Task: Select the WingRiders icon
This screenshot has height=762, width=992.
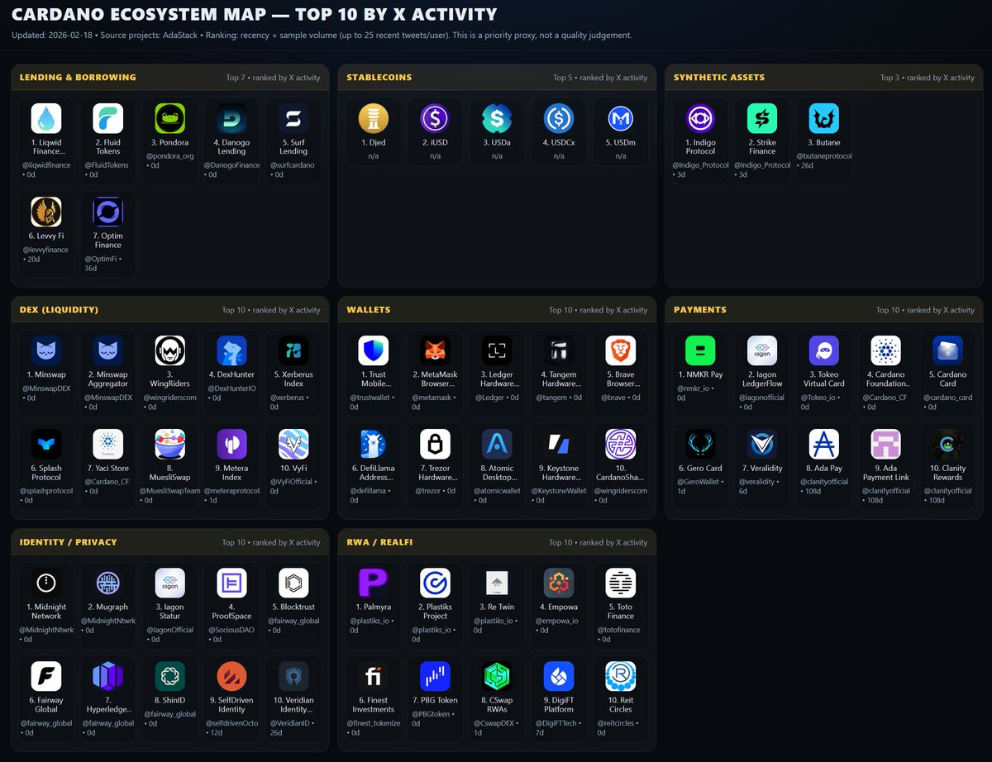Action: 170,351
